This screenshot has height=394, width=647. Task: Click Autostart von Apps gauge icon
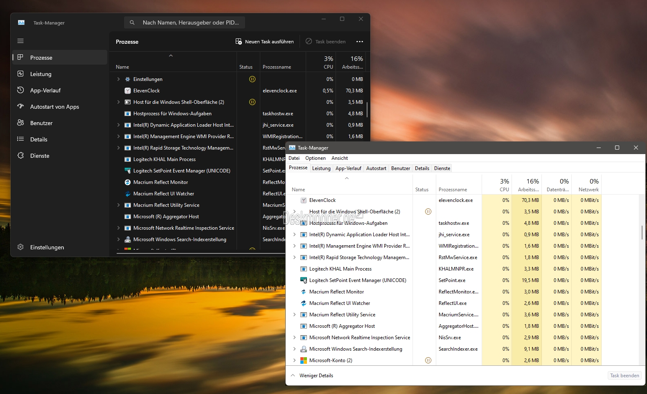(20, 106)
